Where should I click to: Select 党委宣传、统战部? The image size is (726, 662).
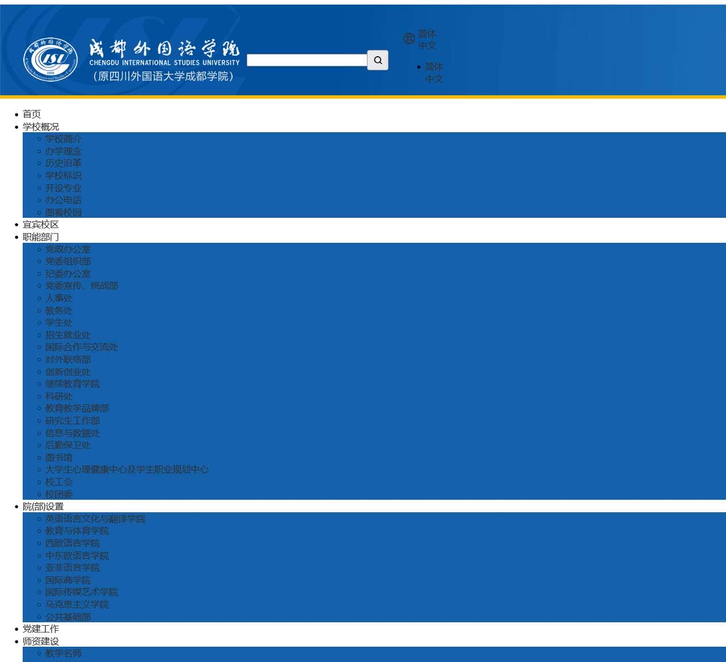82,286
